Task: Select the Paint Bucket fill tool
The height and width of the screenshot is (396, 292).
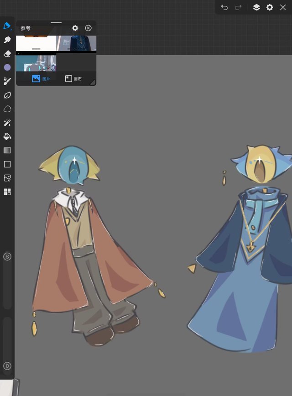Action: [7, 137]
